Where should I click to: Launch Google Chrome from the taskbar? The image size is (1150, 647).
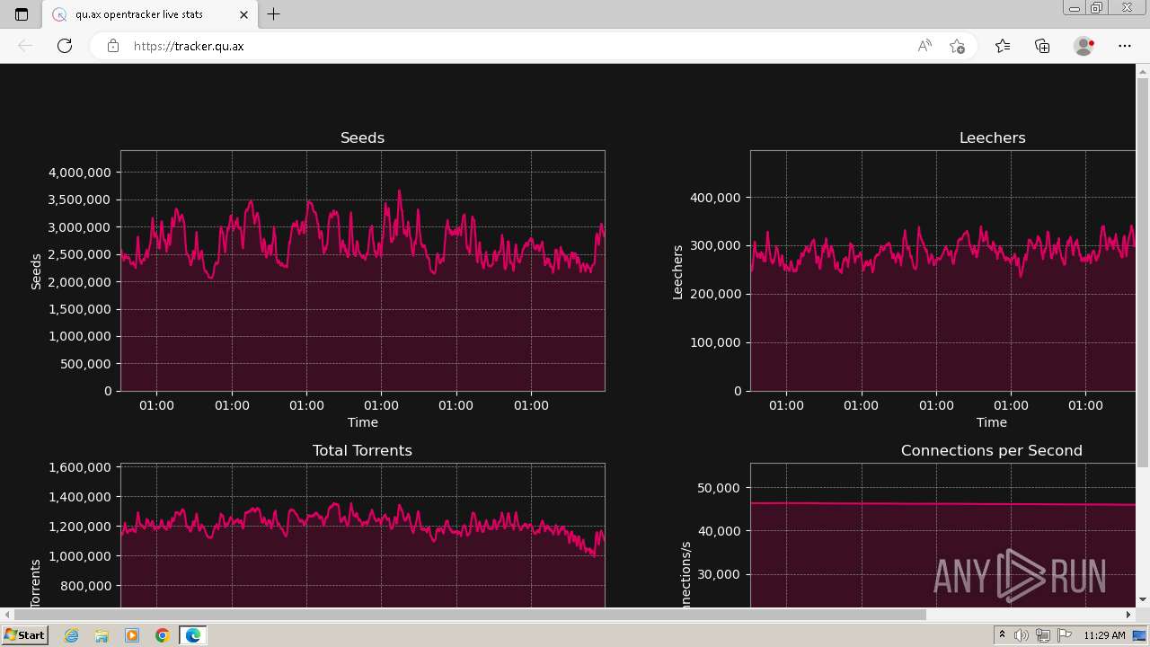162,635
